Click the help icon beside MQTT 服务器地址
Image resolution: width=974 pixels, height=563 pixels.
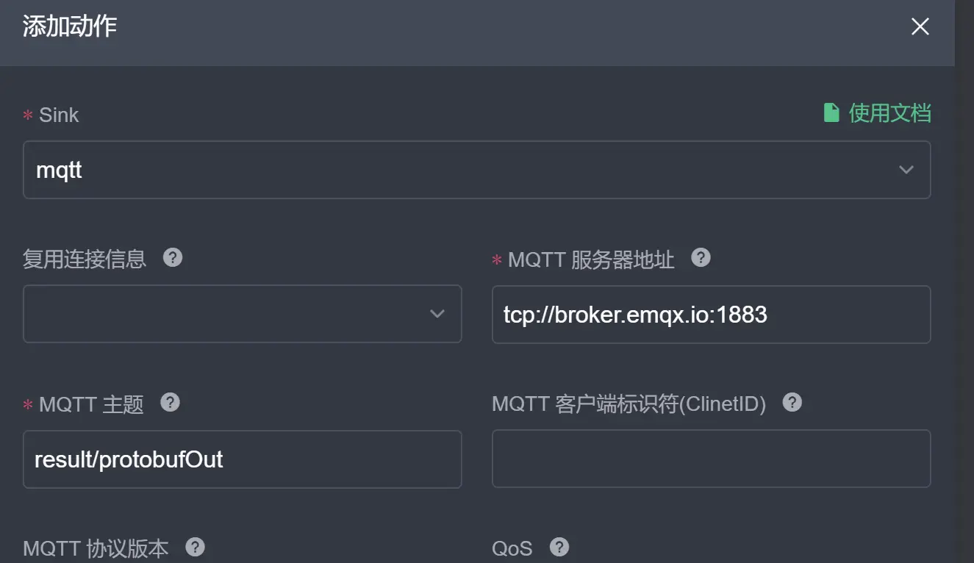click(x=701, y=257)
